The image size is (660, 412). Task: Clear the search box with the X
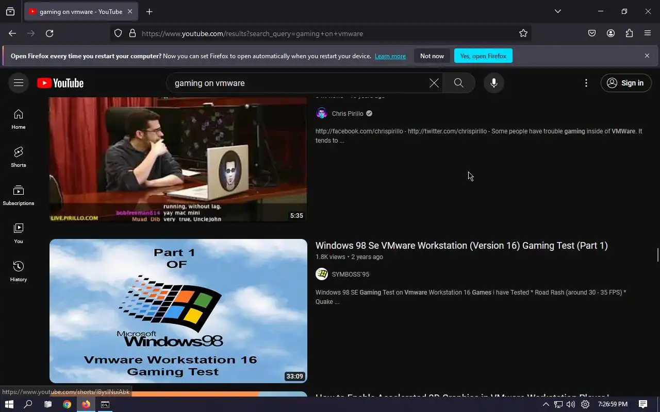pyautogui.click(x=434, y=83)
